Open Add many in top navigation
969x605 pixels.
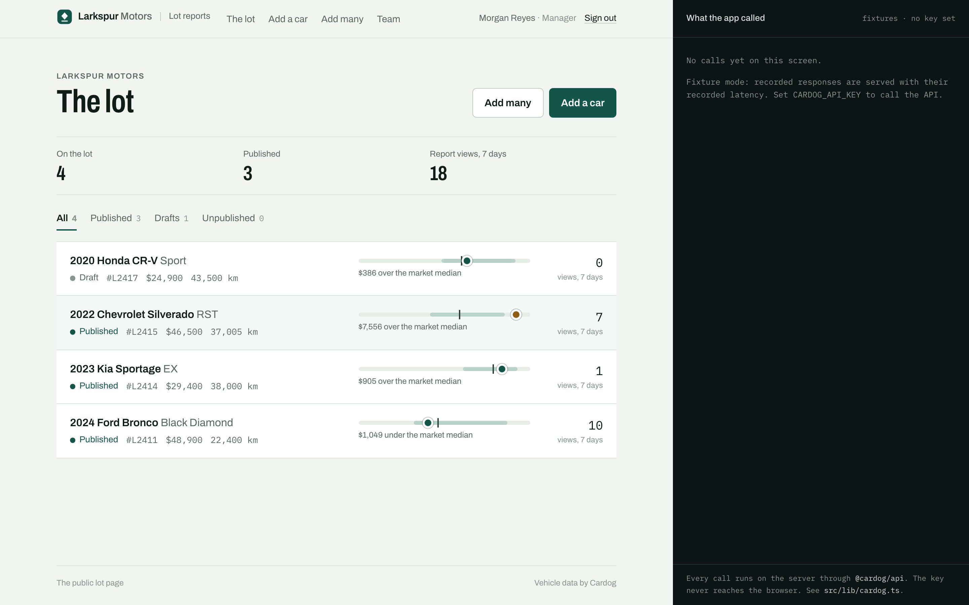(x=342, y=19)
